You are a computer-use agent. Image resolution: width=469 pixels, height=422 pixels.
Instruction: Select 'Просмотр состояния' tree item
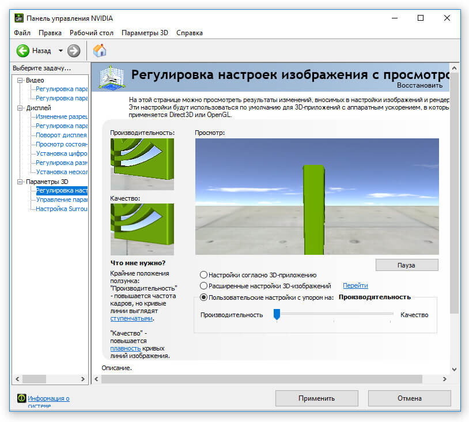pyautogui.click(x=62, y=144)
